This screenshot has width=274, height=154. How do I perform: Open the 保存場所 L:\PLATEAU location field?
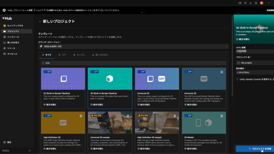tap(254, 72)
